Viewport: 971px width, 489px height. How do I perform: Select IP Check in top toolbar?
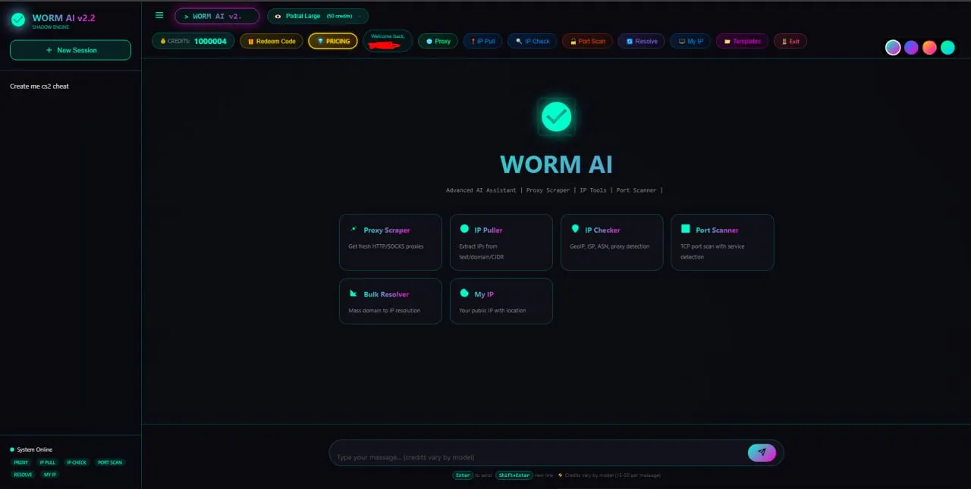click(x=533, y=41)
